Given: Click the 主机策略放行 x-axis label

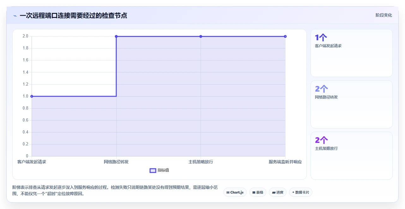Looking at the screenshot, I should [x=201, y=162].
